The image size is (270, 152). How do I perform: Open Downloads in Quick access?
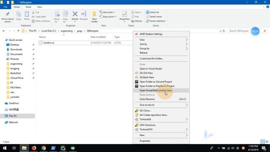click(x=16, y=49)
